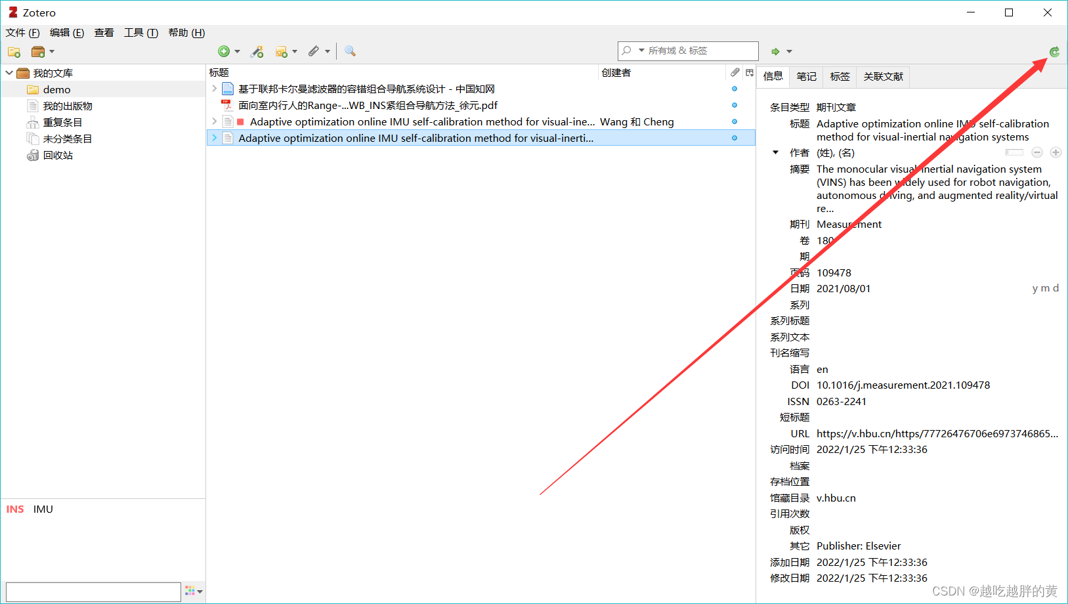Open the 回收站 trash
The width and height of the screenshot is (1068, 604).
tap(58, 155)
